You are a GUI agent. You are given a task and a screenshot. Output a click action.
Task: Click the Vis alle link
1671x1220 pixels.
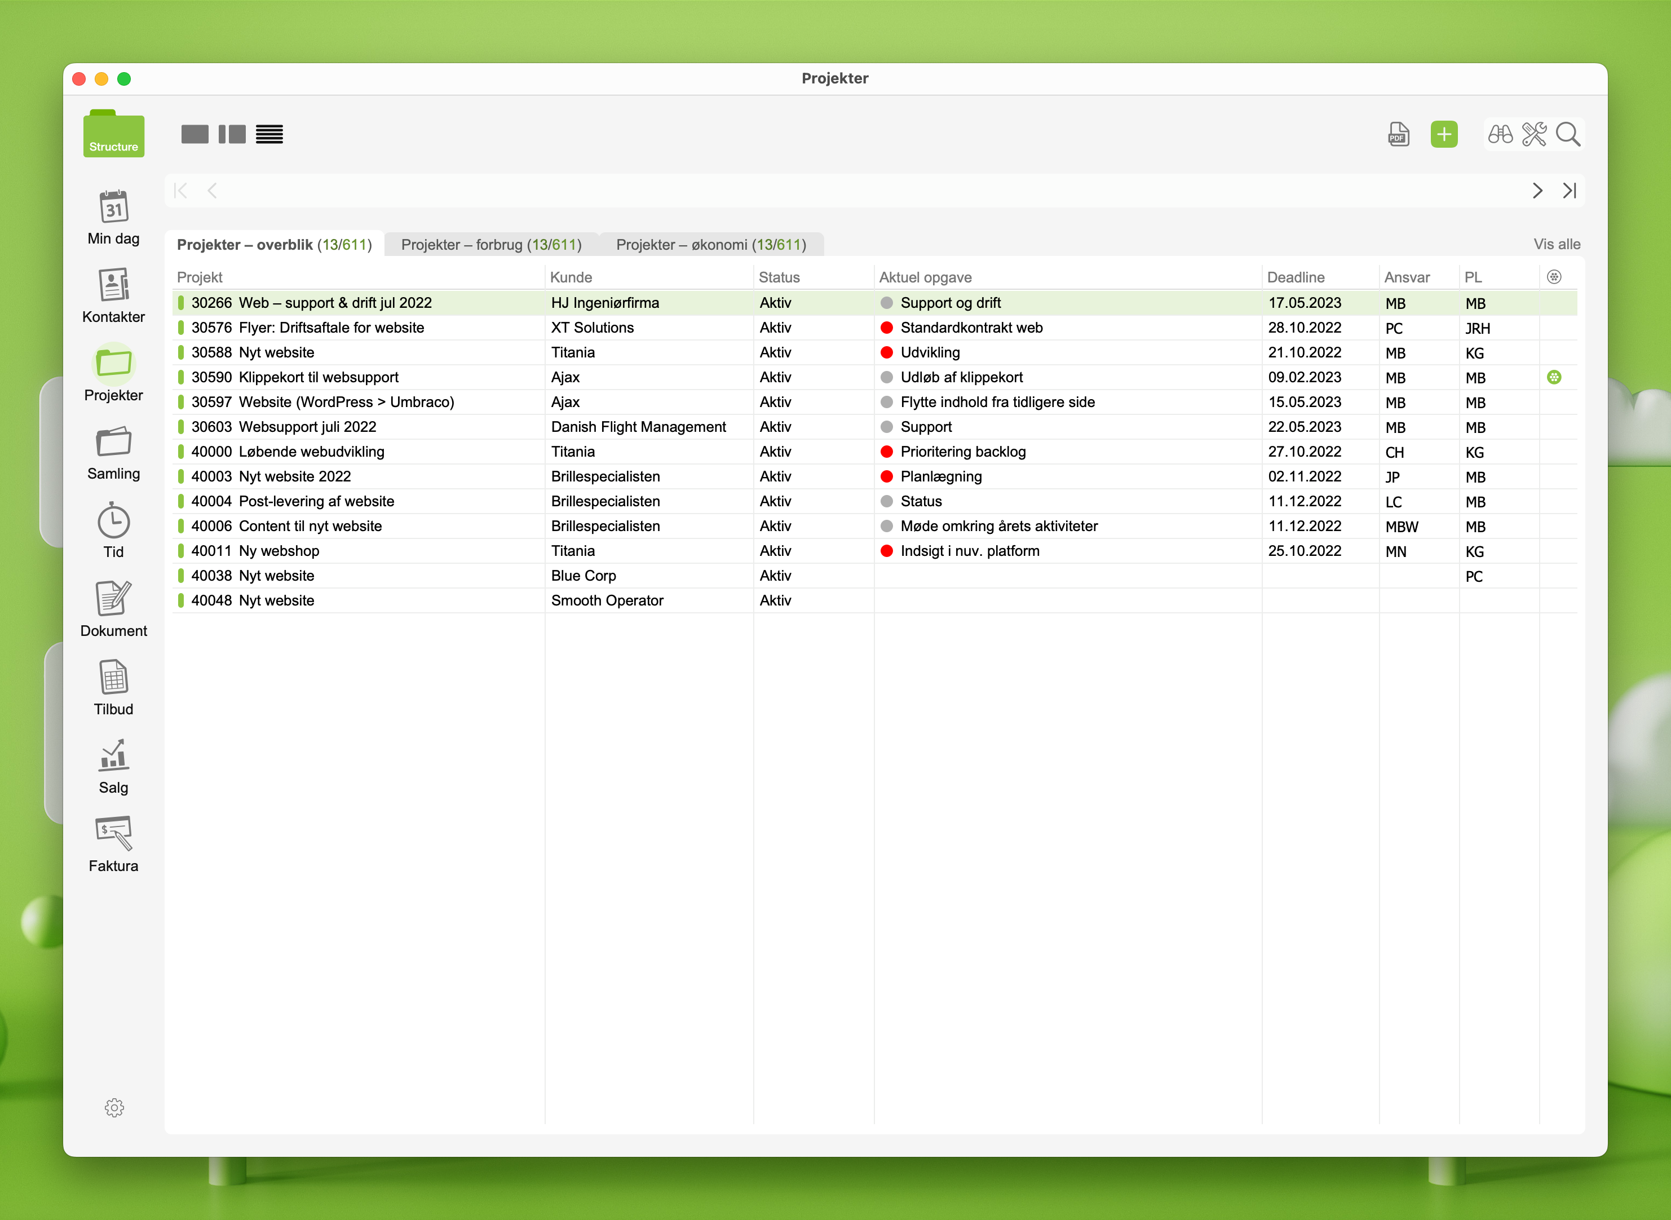click(x=1557, y=245)
